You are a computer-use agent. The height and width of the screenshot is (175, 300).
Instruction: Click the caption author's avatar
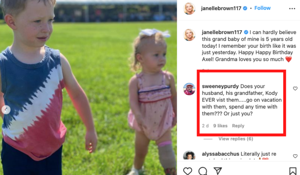click(x=189, y=35)
